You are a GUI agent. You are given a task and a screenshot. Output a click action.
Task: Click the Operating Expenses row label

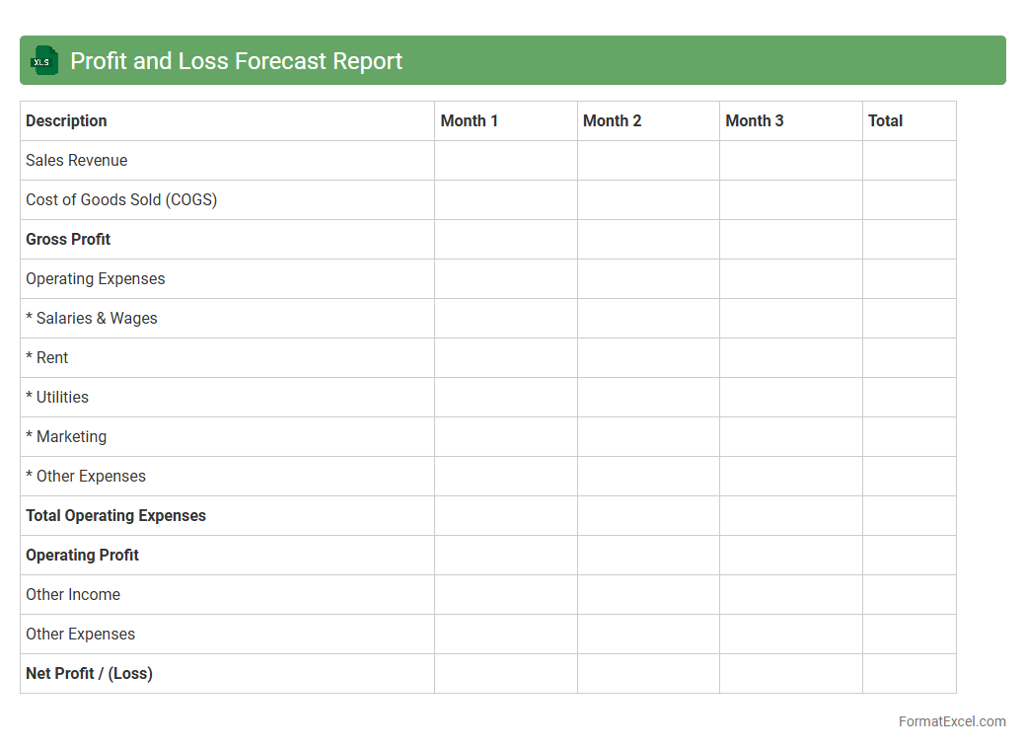(96, 278)
